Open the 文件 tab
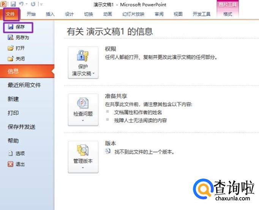 [x=10, y=14]
